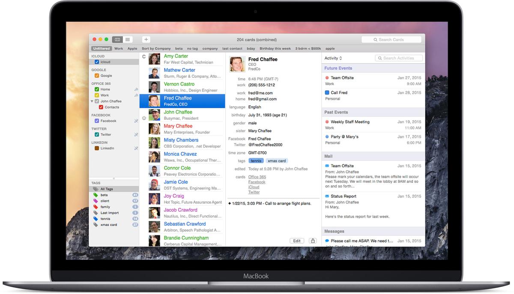The height and width of the screenshot is (294, 514).
Task: Open the Team Offsite future event
Action: pyautogui.click(x=373, y=80)
